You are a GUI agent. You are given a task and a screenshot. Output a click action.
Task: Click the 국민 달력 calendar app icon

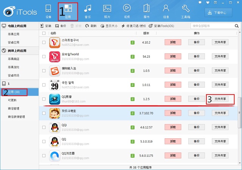pyautogui.click(x=54, y=85)
